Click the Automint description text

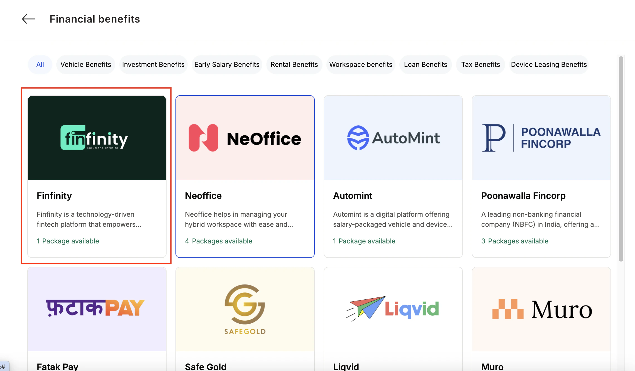coord(393,219)
